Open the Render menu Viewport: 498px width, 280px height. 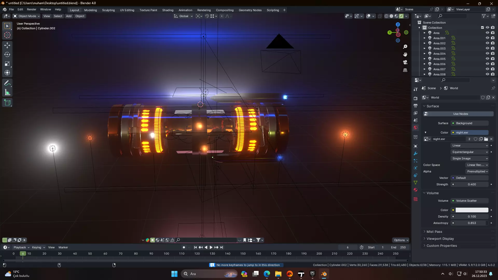pos(31,9)
